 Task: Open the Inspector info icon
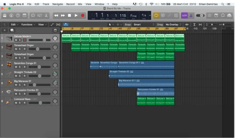11,15
